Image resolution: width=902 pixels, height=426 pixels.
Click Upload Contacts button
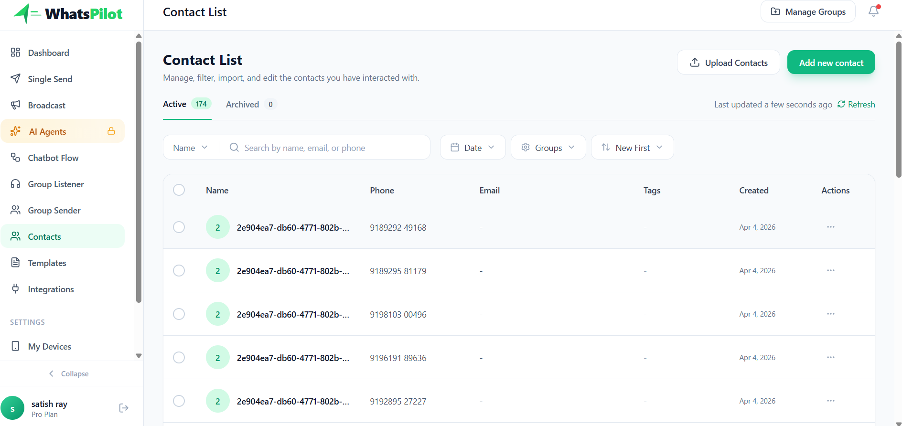729,63
